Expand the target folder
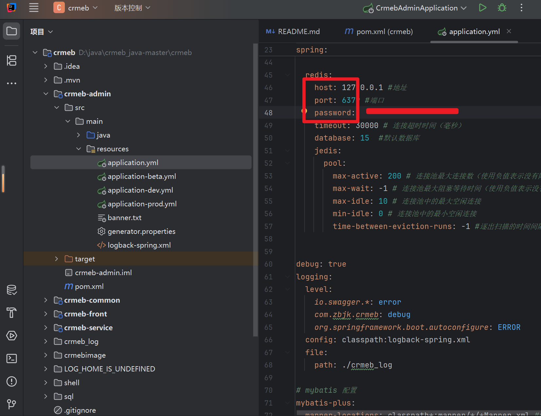Viewport: 541px width, 416px height. pos(57,259)
